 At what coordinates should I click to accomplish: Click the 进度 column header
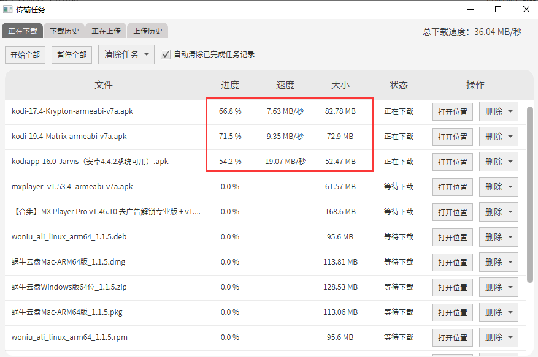tap(230, 85)
